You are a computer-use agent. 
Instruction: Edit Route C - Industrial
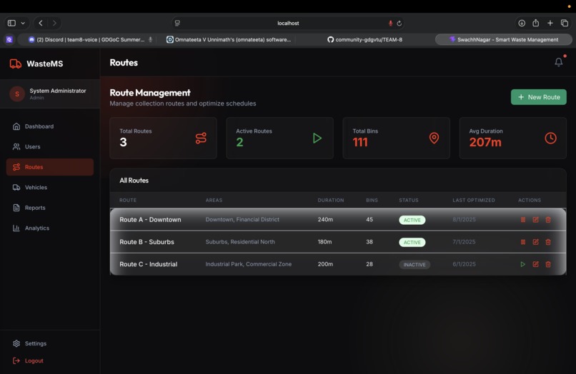pos(535,264)
